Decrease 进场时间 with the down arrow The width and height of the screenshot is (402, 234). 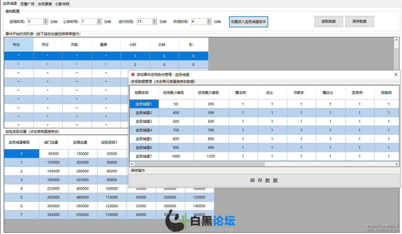(x=45, y=23)
